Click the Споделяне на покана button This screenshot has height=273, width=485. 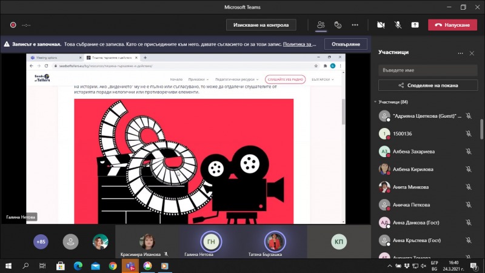click(x=428, y=85)
